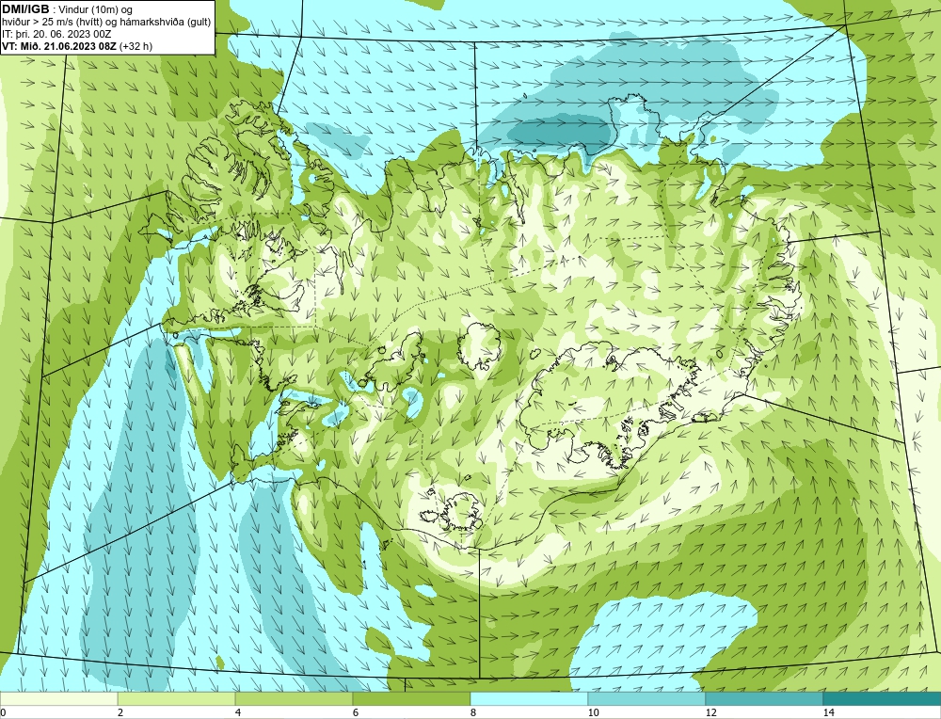Click the legend value '12'
This screenshot has height=719, width=941.
711,712
